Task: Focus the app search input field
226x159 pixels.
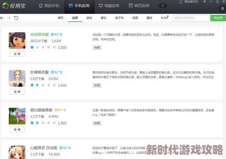Action: pyautogui.click(x=191, y=18)
